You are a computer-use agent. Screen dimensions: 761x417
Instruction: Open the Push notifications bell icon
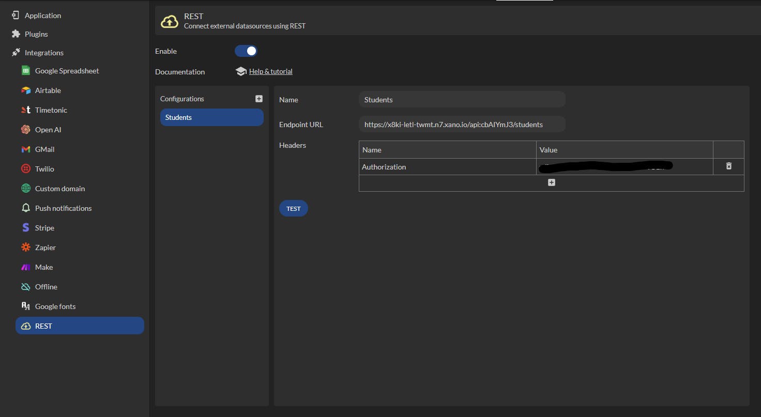(x=26, y=208)
